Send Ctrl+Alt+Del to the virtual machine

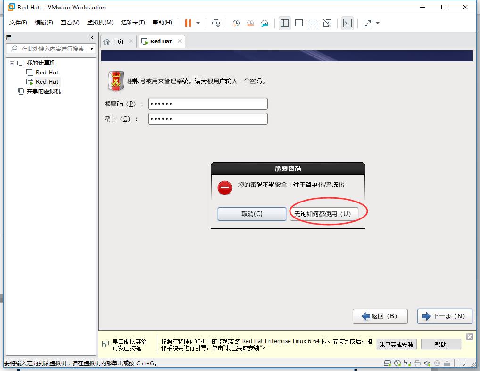216,23
